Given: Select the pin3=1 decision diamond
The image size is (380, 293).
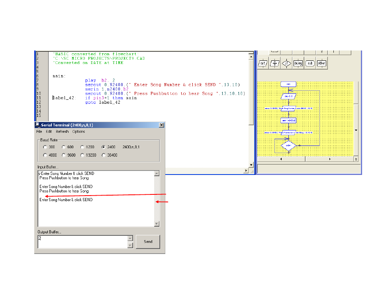Looking at the screenshot, I should click(288, 146).
